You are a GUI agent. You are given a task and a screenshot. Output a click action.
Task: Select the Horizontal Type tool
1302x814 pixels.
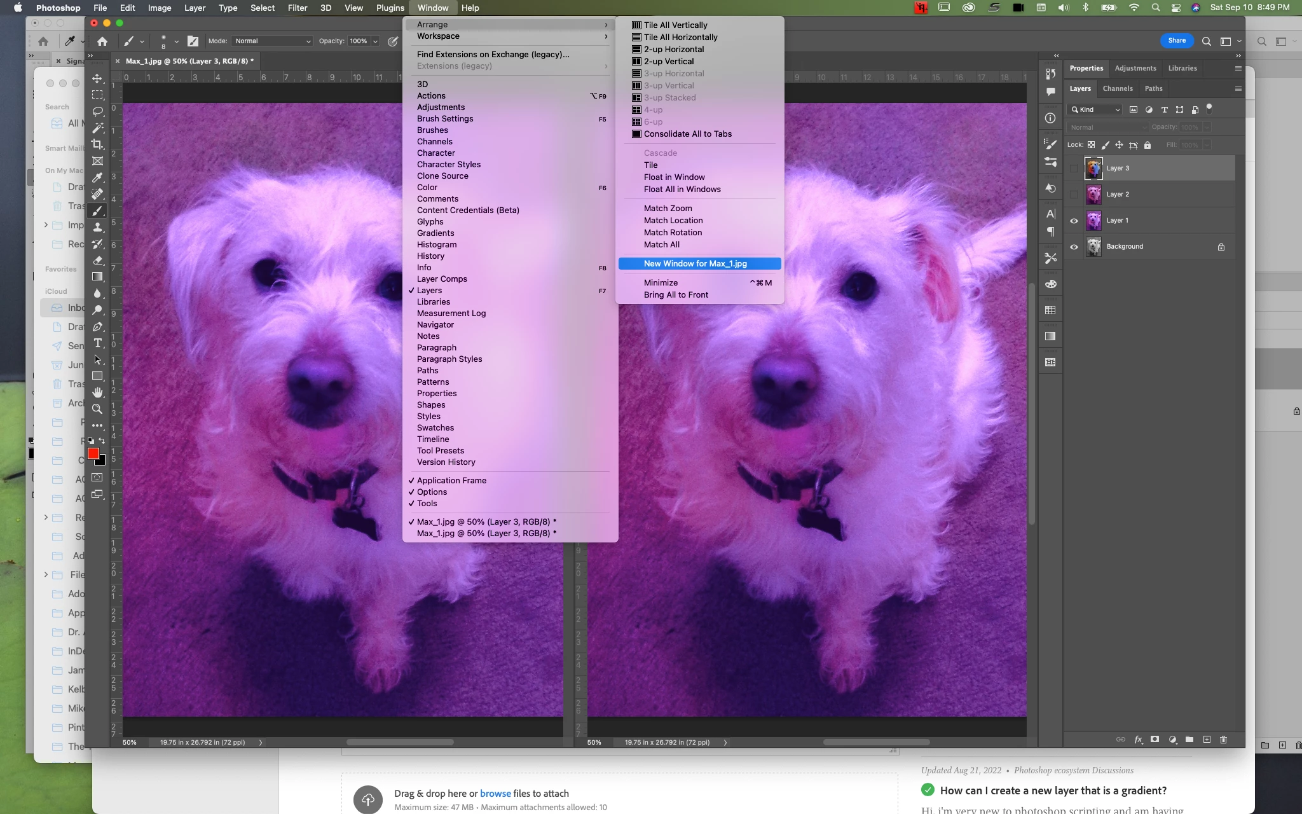pyautogui.click(x=97, y=343)
